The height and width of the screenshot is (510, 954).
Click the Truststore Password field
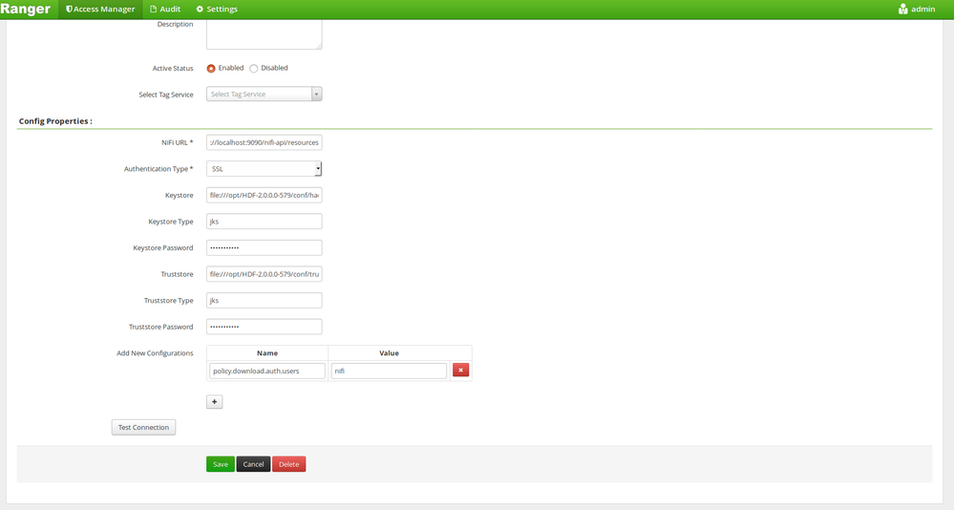tap(265, 327)
